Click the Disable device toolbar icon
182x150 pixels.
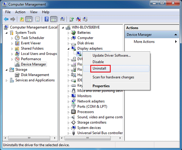pyautogui.click(x=85, y=19)
